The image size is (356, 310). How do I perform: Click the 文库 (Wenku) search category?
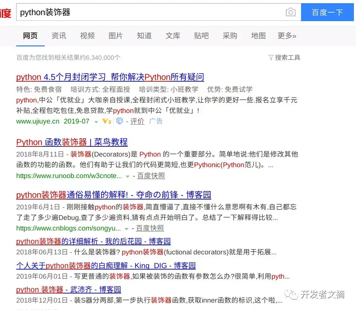pyautogui.click(x=173, y=36)
